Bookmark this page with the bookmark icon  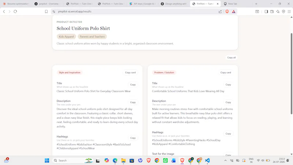pos(46,11)
